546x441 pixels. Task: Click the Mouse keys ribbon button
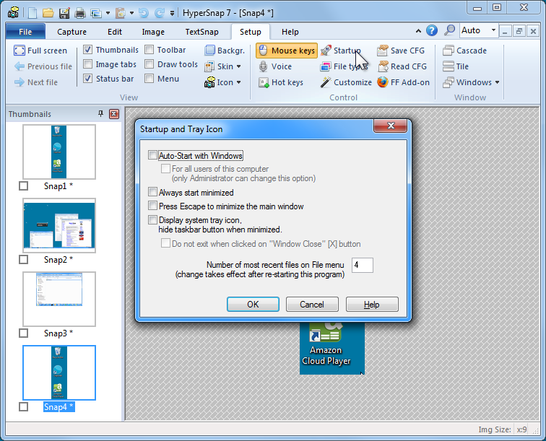[x=286, y=51]
